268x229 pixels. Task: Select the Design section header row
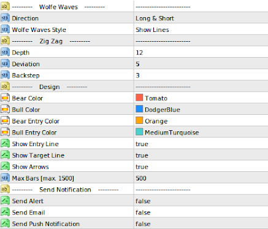[x=134, y=87]
